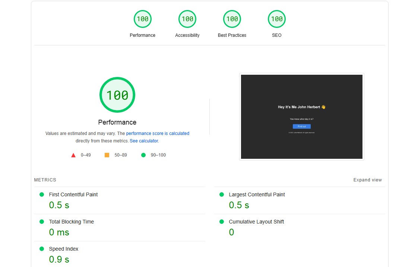Click the 0 ms Total Blocking Time value
This screenshot has height=267, width=415.
59,232
